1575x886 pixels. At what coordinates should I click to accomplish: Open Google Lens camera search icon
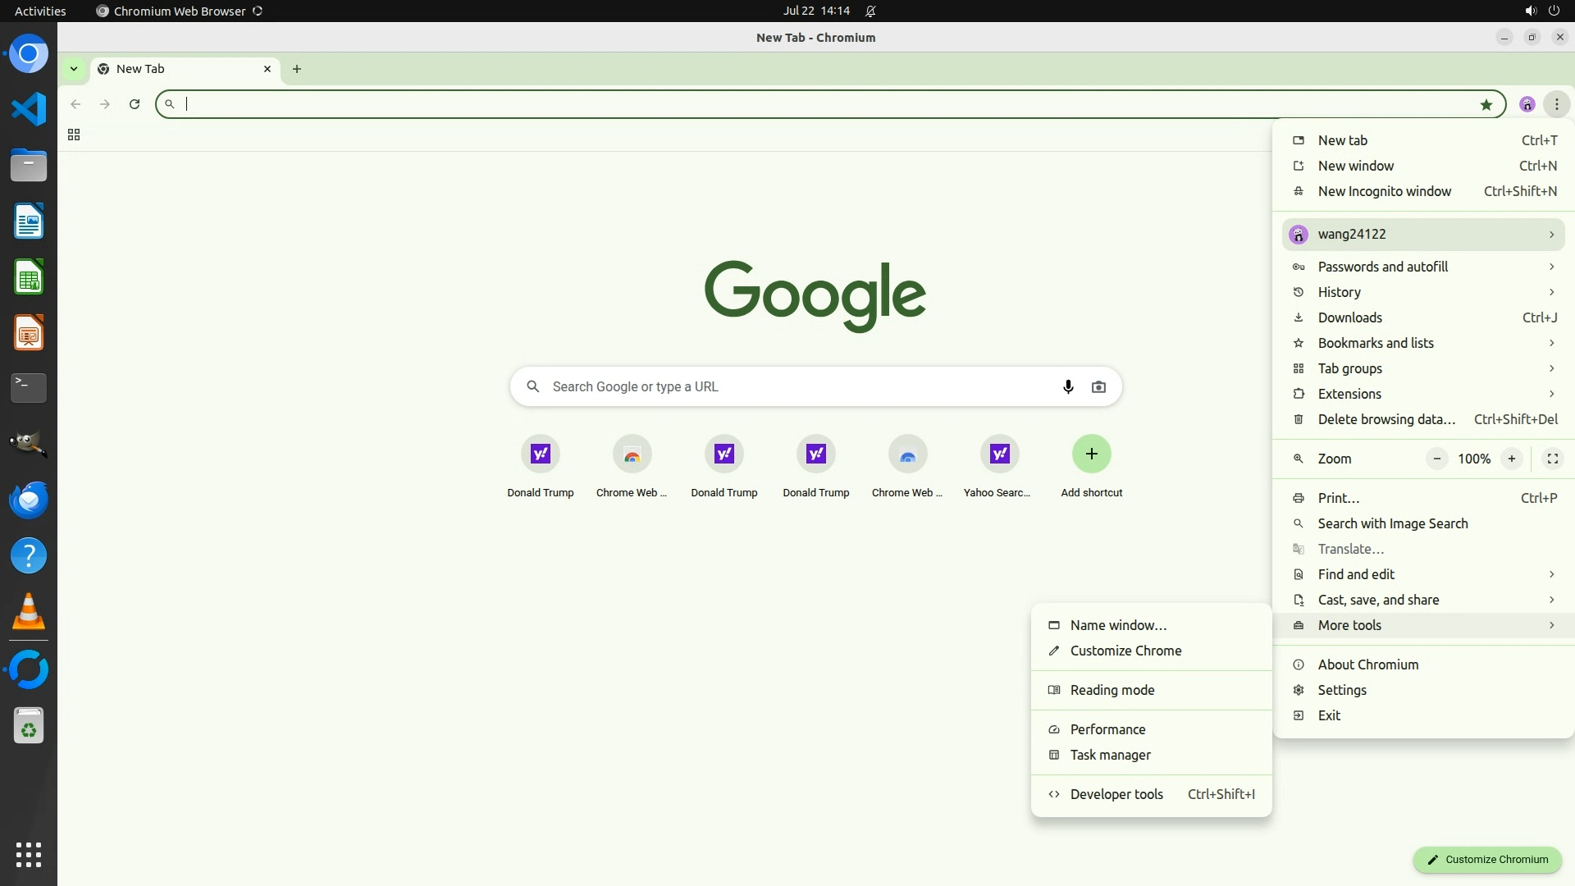pyautogui.click(x=1098, y=386)
